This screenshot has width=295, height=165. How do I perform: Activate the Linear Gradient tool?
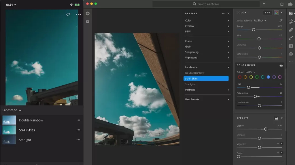(291, 46)
